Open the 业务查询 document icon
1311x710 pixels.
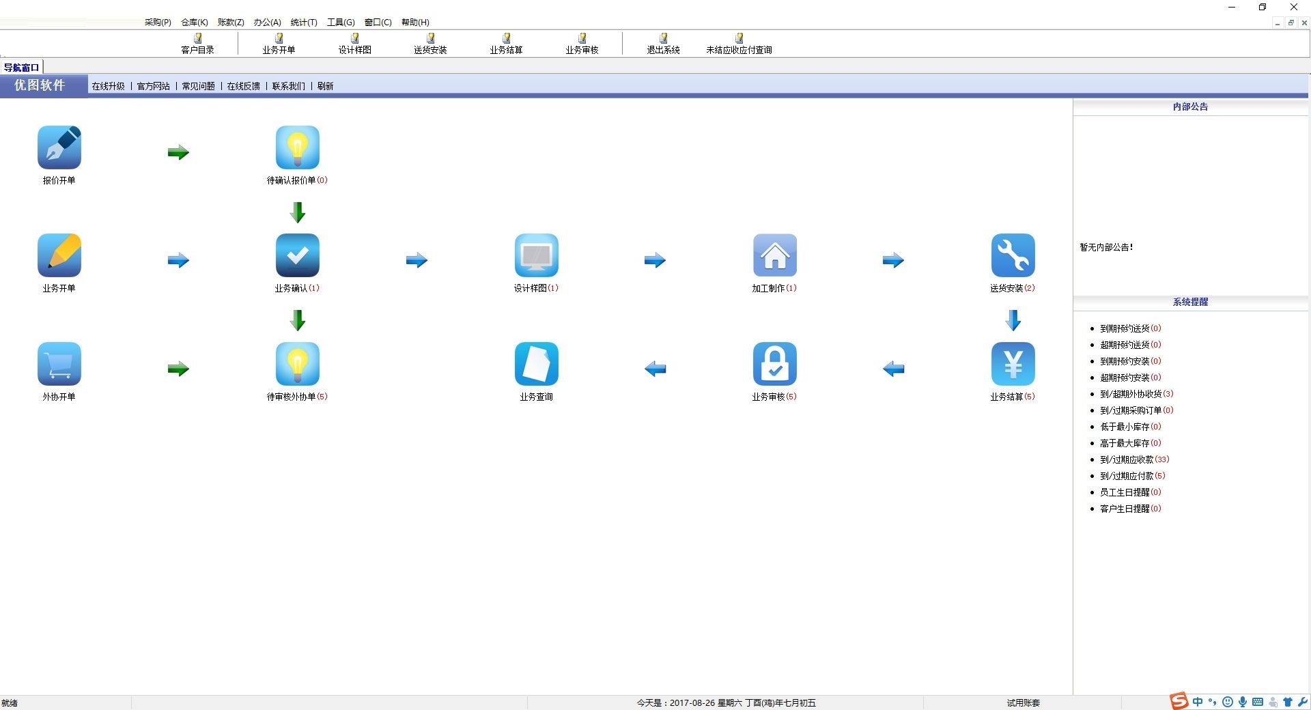(537, 364)
